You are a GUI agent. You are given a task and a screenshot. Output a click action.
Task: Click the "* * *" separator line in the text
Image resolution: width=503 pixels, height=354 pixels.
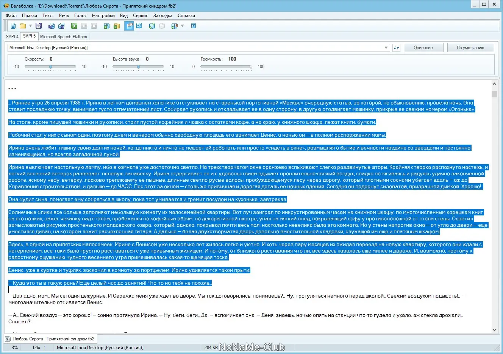pos(12,89)
